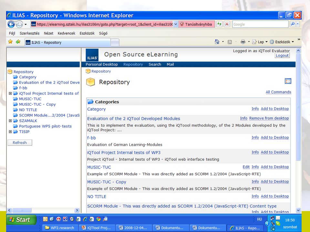310x232 pixels.
Task: Click the ILIAS logo
Action: pyautogui.click(x=92, y=55)
